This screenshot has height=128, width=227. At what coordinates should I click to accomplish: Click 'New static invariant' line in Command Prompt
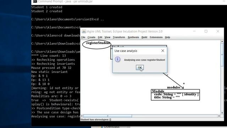click(49, 72)
